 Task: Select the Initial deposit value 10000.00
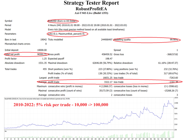42,50
